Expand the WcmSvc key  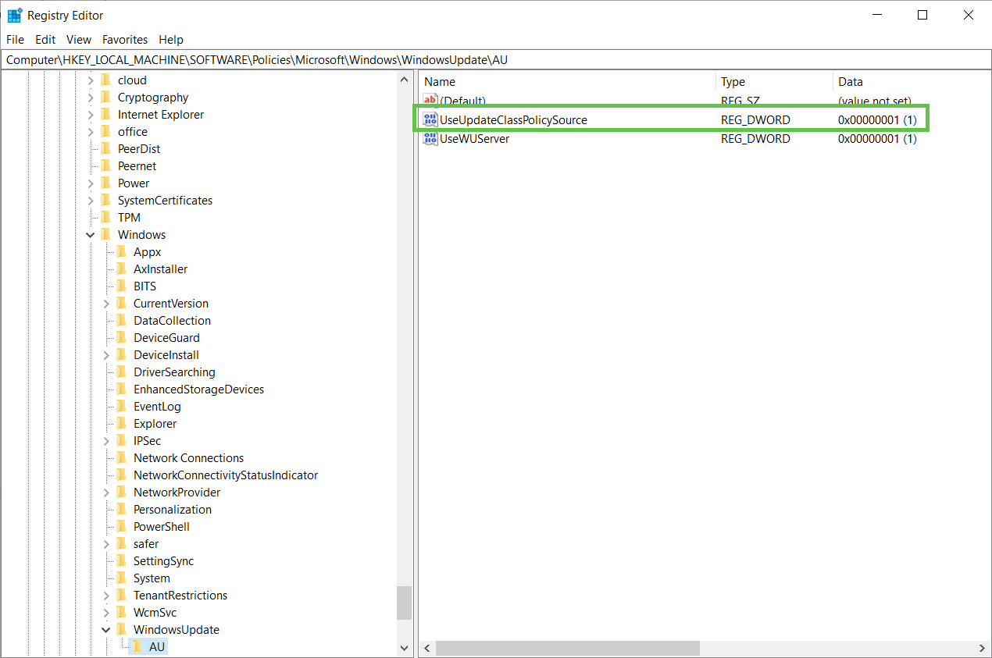106,612
